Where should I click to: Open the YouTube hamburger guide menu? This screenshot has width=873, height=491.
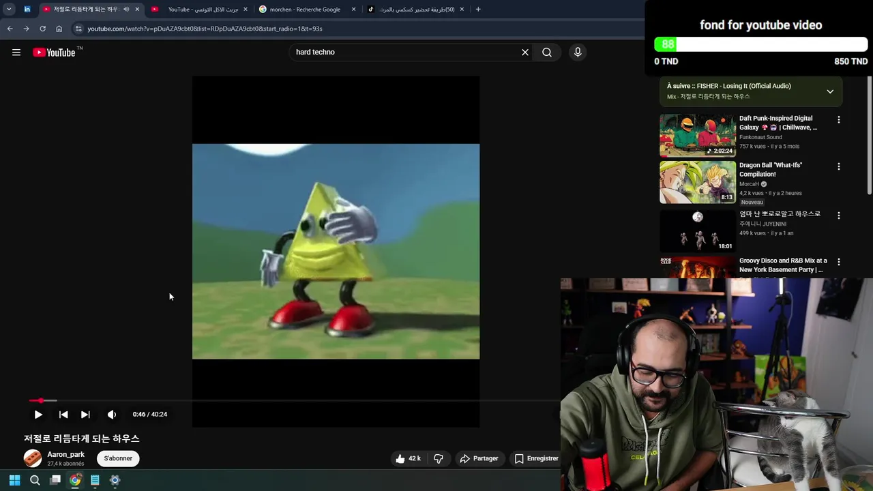(x=16, y=53)
